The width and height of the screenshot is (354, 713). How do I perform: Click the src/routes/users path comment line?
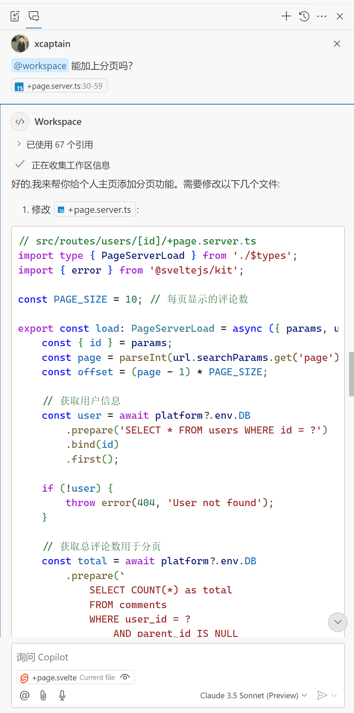click(137, 241)
